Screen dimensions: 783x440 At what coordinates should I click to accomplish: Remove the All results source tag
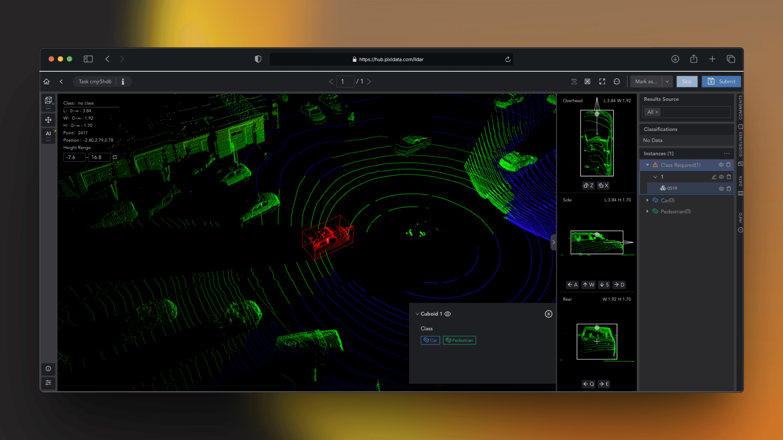(657, 112)
